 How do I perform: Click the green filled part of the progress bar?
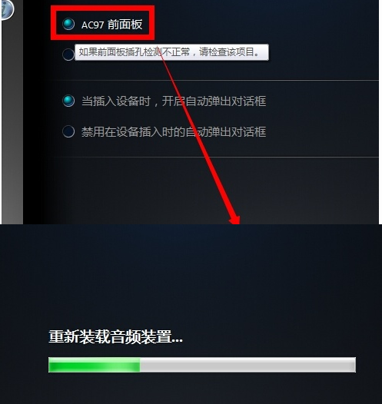point(94,365)
